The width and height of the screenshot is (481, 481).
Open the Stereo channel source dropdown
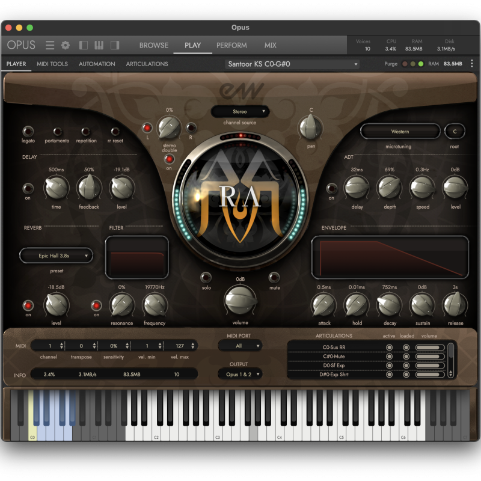pyautogui.click(x=240, y=112)
